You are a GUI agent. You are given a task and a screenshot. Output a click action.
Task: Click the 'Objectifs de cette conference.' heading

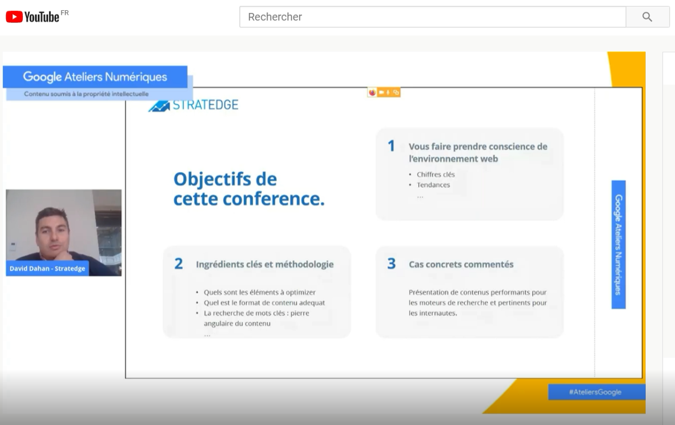click(249, 189)
